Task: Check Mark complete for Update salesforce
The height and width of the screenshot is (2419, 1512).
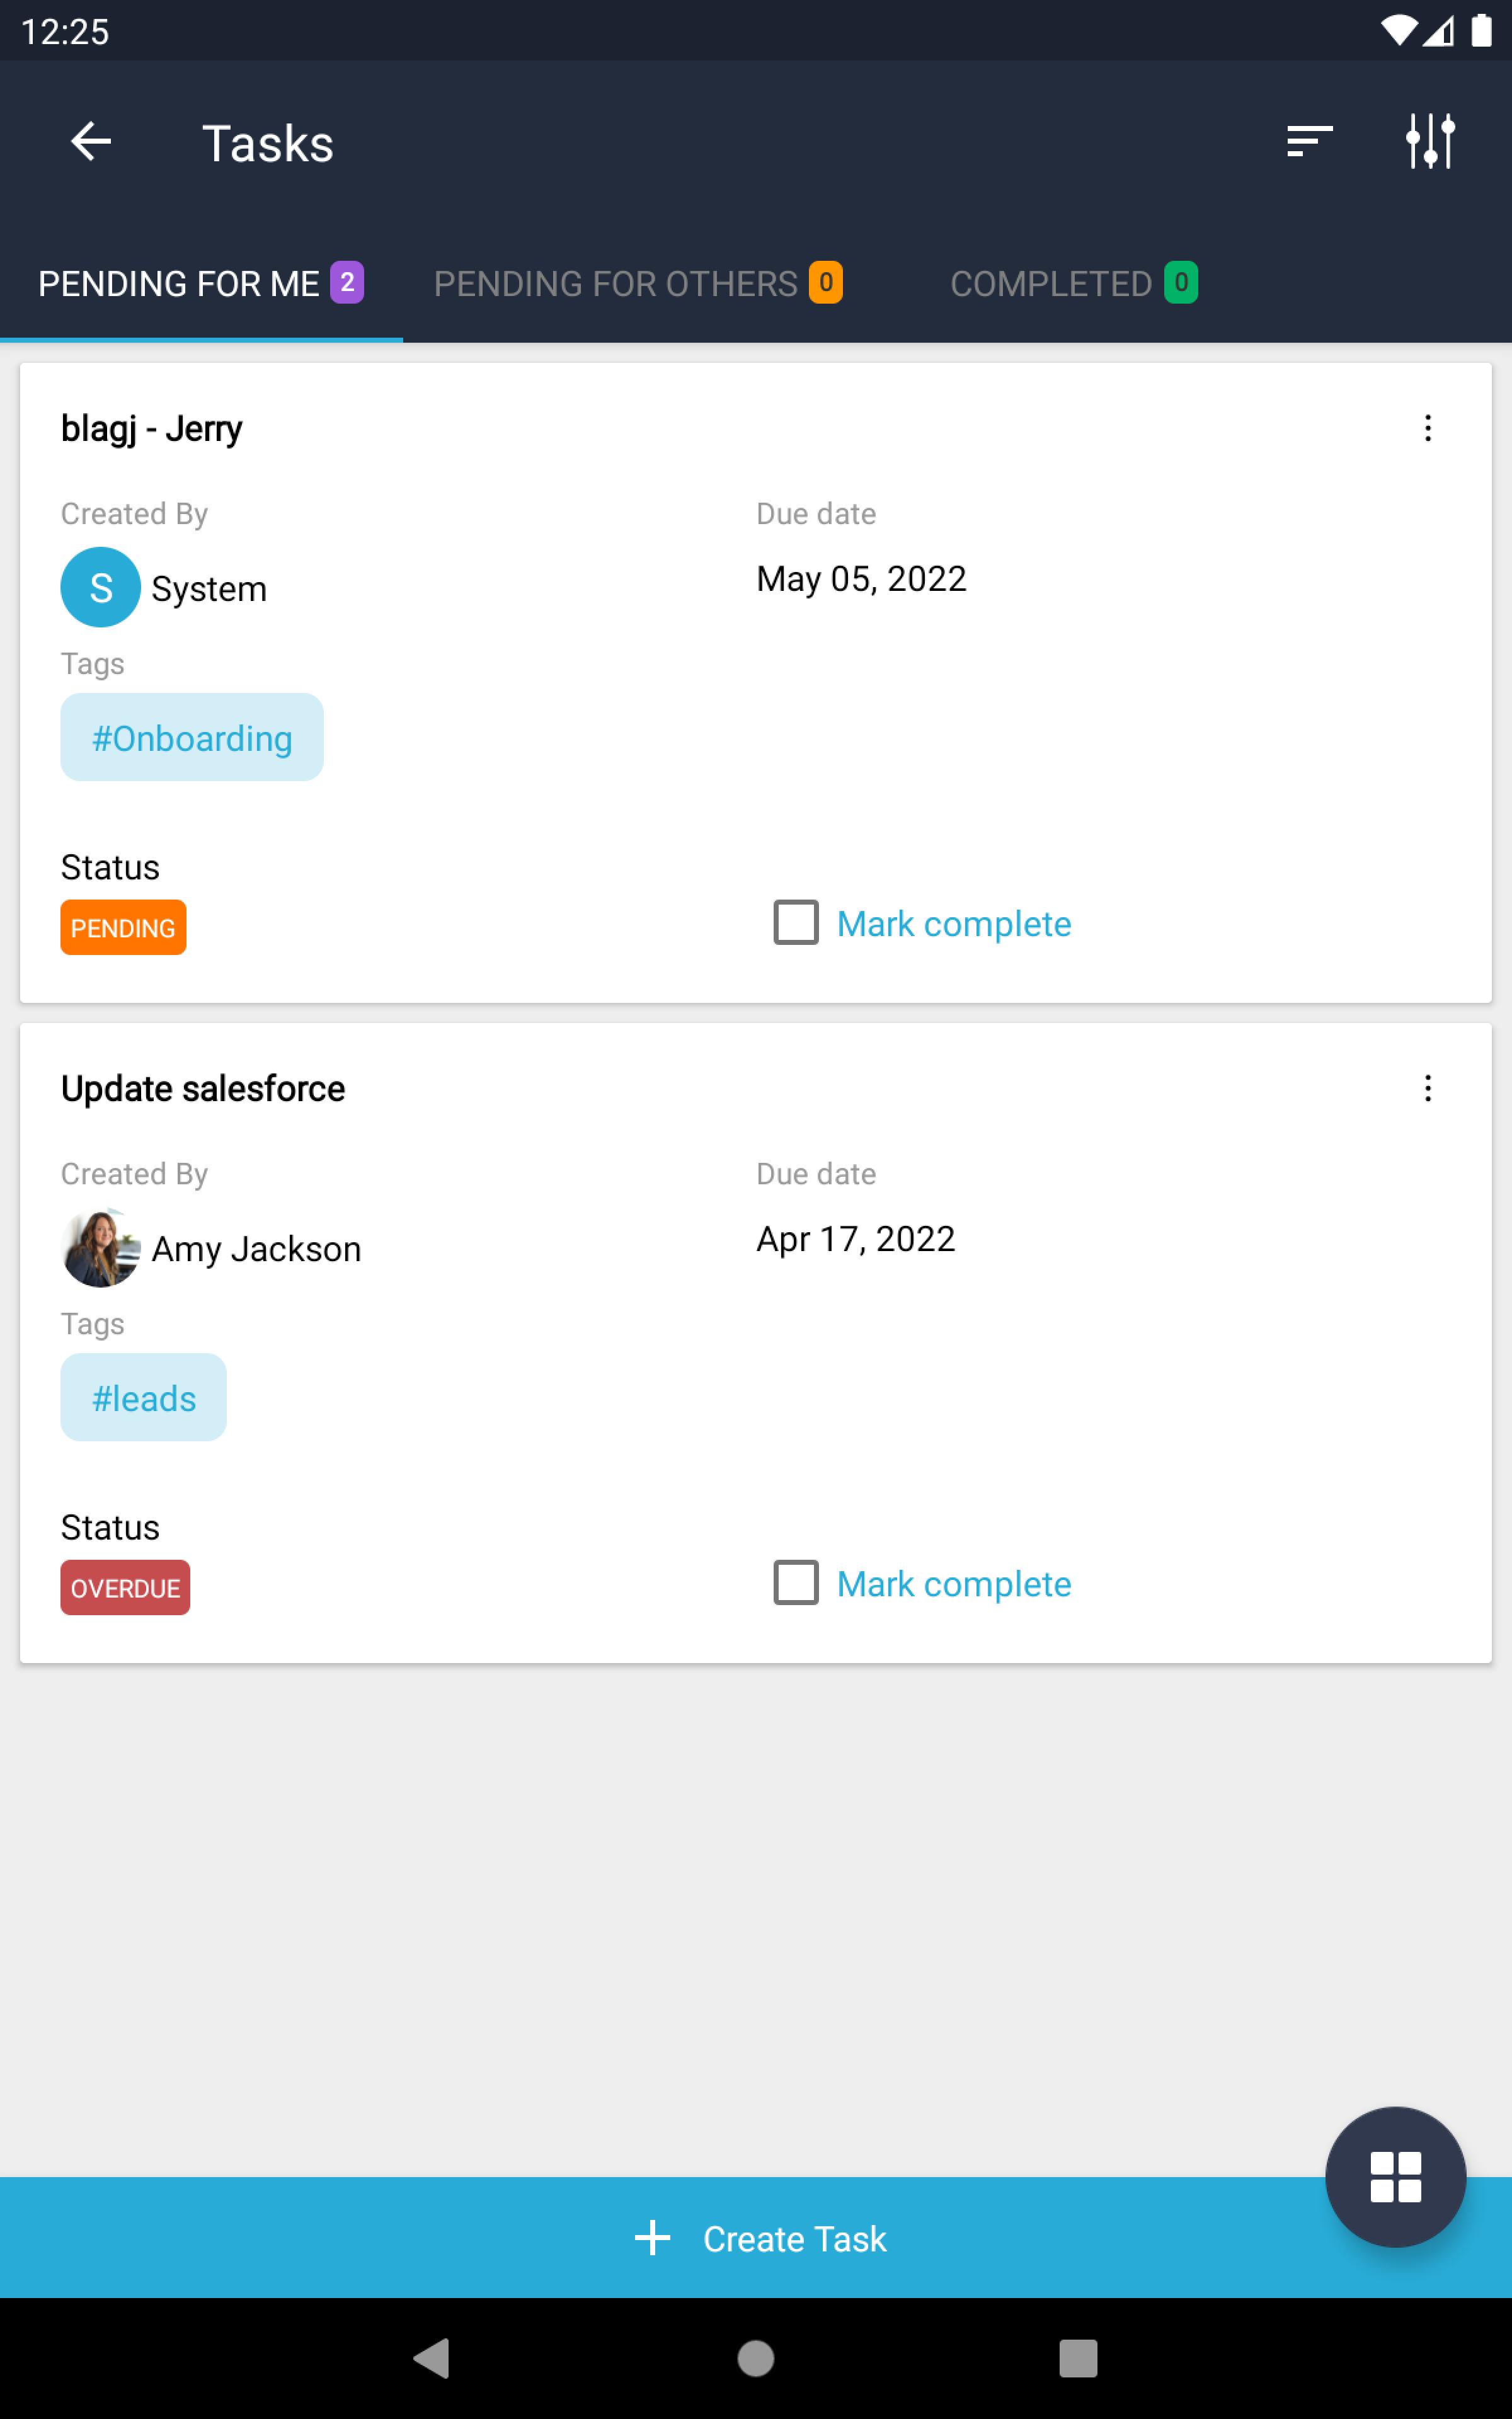Action: [796, 1582]
